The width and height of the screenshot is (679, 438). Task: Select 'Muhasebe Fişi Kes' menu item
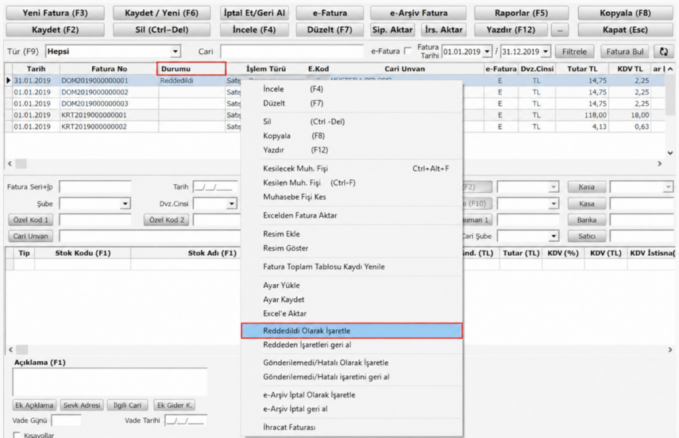tap(294, 197)
